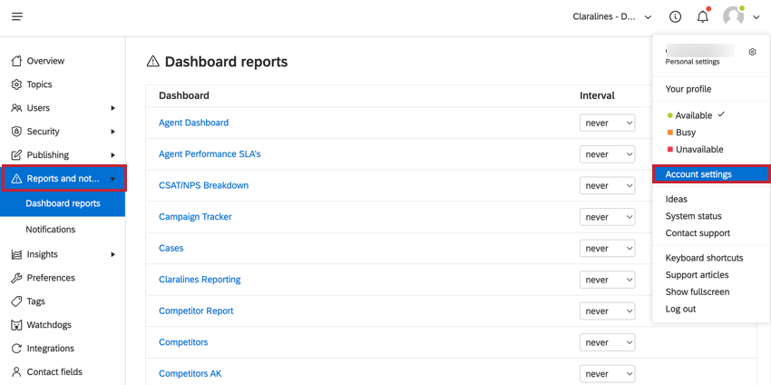The height and width of the screenshot is (385, 771).
Task: Set status to Busy
Action: point(681,133)
